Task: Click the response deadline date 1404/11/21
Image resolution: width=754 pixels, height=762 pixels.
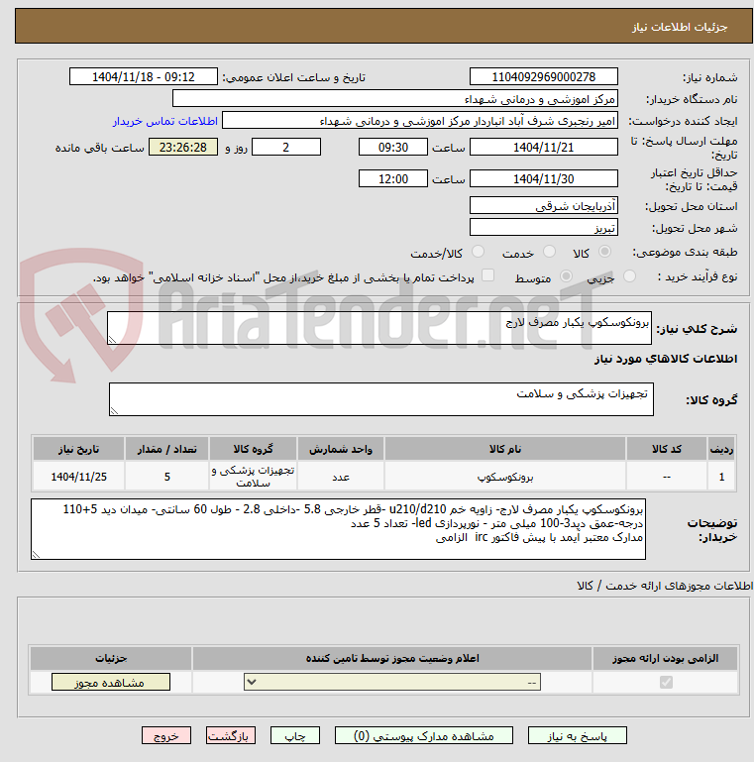Action: coord(544,147)
